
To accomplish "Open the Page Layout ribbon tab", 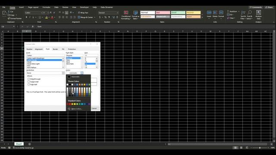I will (x=33, y=7).
